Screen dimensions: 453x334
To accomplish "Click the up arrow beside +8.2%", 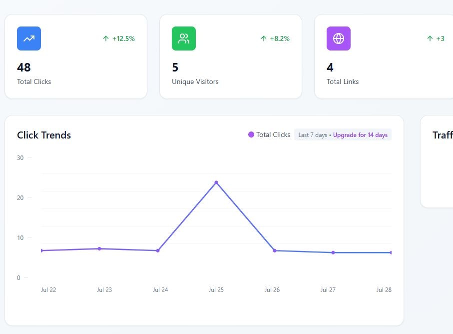I will [x=264, y=38].
